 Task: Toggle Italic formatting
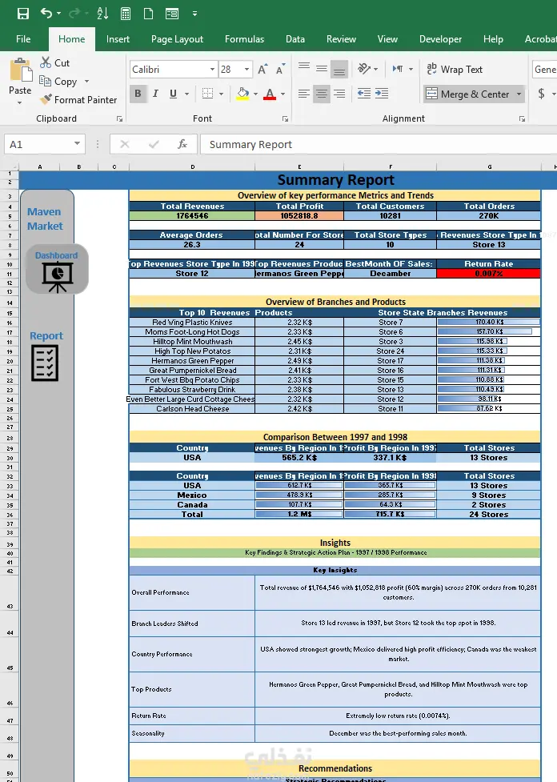pos(155,94)
